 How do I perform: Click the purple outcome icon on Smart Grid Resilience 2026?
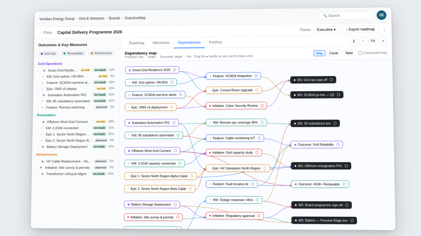pyautogui.click(x=129, y=70)
